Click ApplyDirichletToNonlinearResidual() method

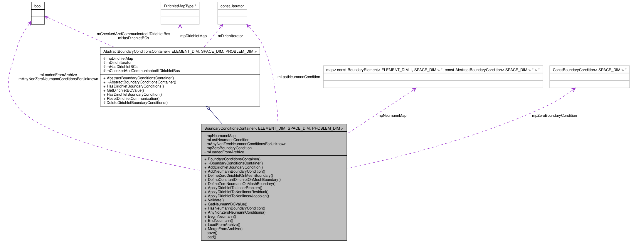tap(236, 192)
